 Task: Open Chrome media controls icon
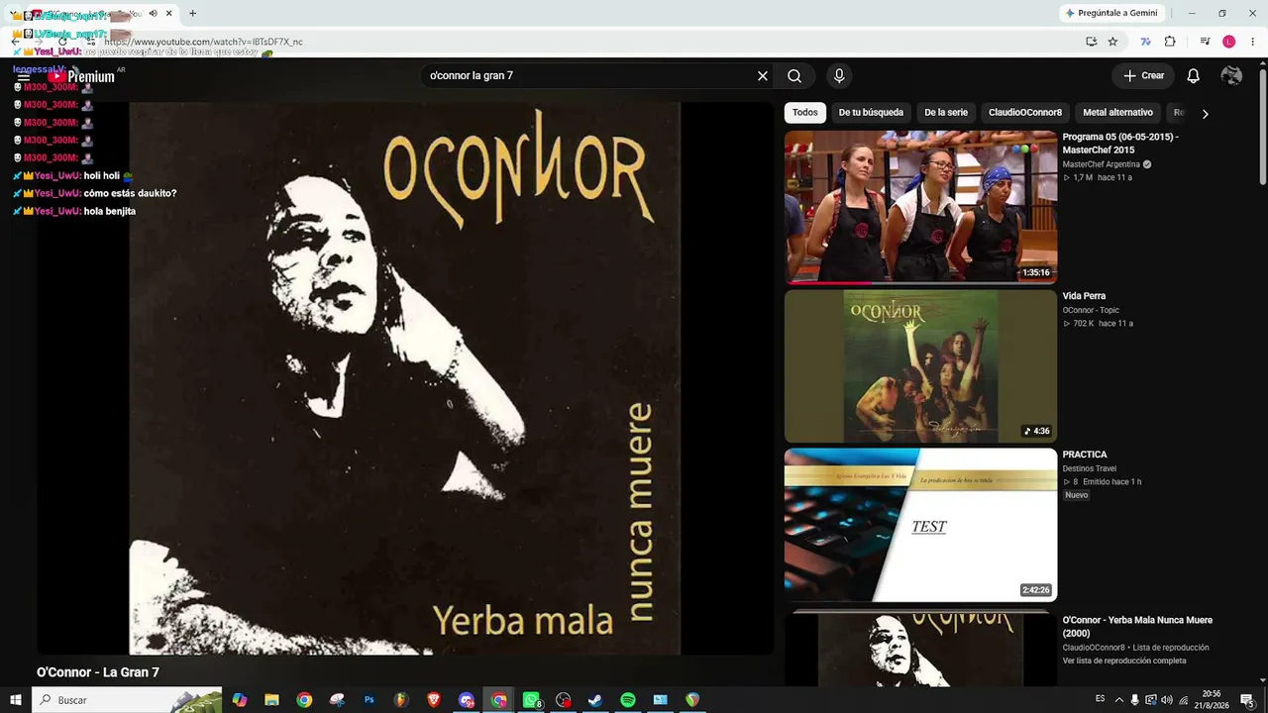click(x=1205, y=42)
